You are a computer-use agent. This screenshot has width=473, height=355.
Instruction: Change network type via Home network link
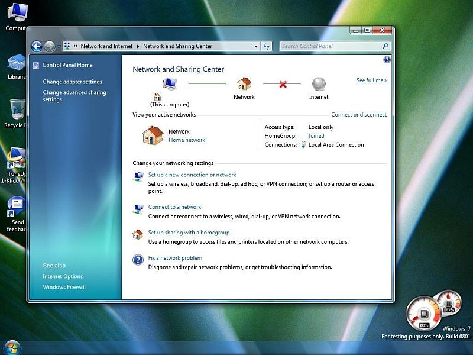coord(187,140)
